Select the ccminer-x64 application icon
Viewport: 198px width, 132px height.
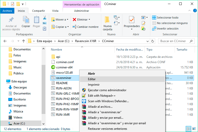tap(53, 67)
